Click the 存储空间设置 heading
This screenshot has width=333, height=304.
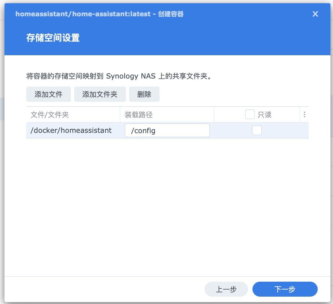point(53,38)
